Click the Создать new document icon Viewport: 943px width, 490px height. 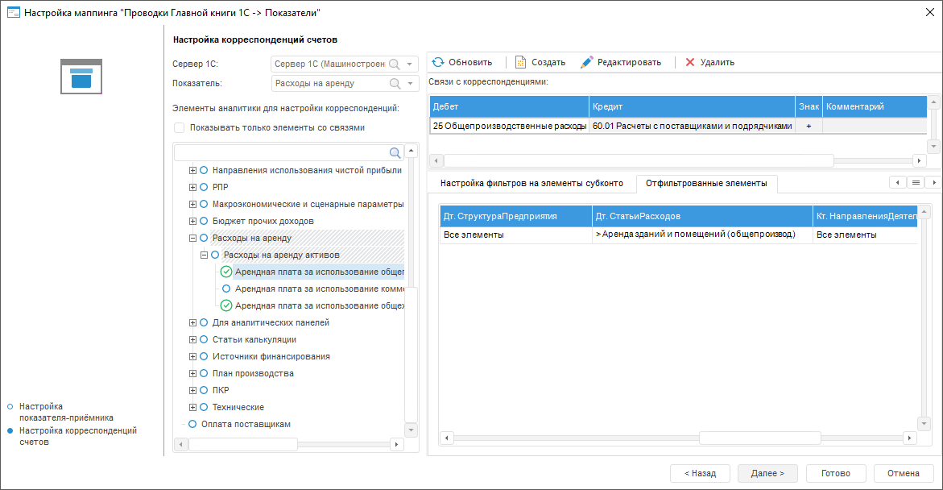[520, 62]
